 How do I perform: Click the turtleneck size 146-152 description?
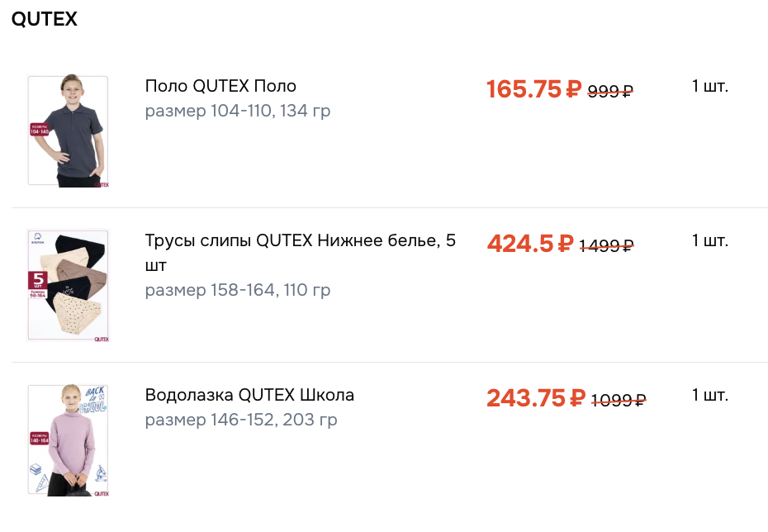(241, 420)
